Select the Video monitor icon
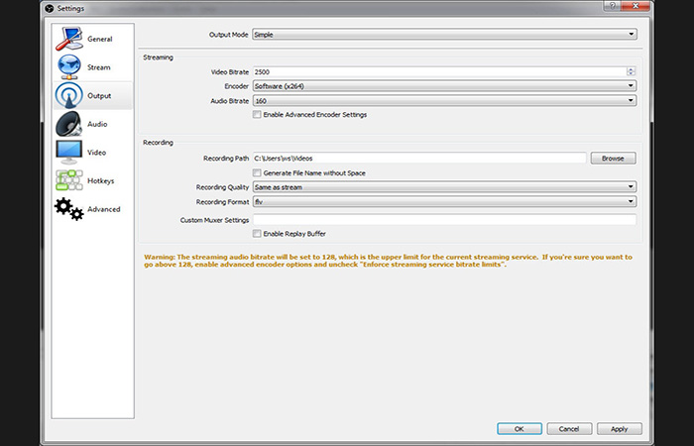694x446 pixels. pos(69,153)
